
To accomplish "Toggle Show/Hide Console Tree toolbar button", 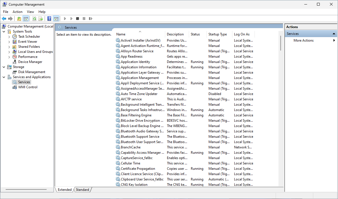I will coord(26,19).
